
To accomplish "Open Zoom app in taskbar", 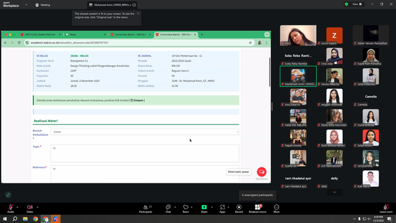I will click(56, 219).
